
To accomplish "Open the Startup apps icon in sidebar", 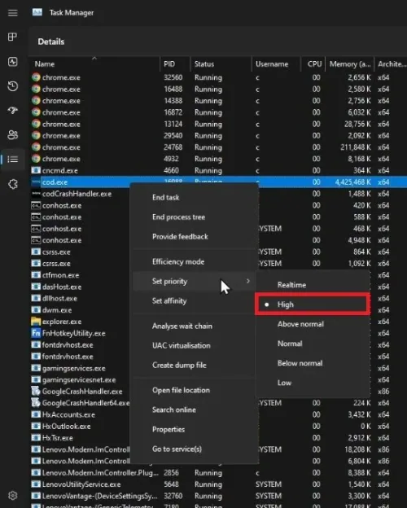I will [x=13, y=111].
